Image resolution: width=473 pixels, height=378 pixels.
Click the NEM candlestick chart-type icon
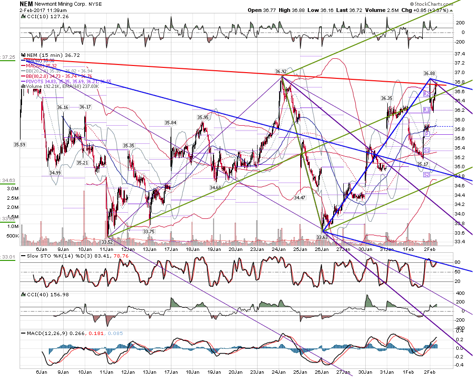tap(23, 55)
